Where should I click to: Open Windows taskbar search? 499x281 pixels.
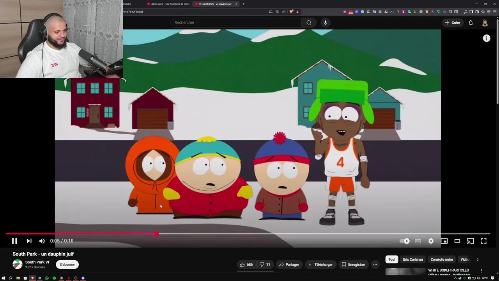(x=11, y=278)
